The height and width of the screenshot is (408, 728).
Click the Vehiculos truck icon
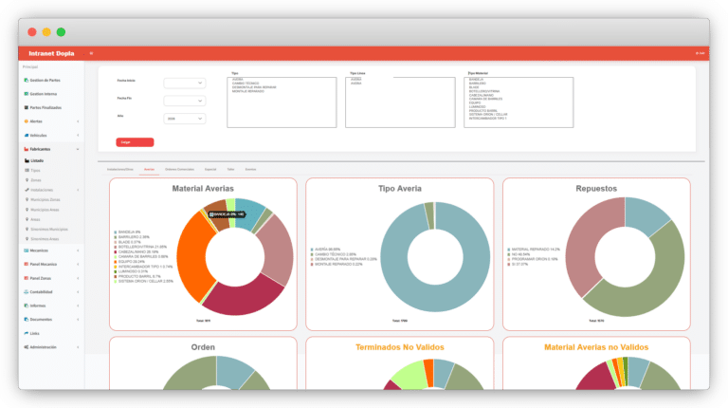pos(26,136)
